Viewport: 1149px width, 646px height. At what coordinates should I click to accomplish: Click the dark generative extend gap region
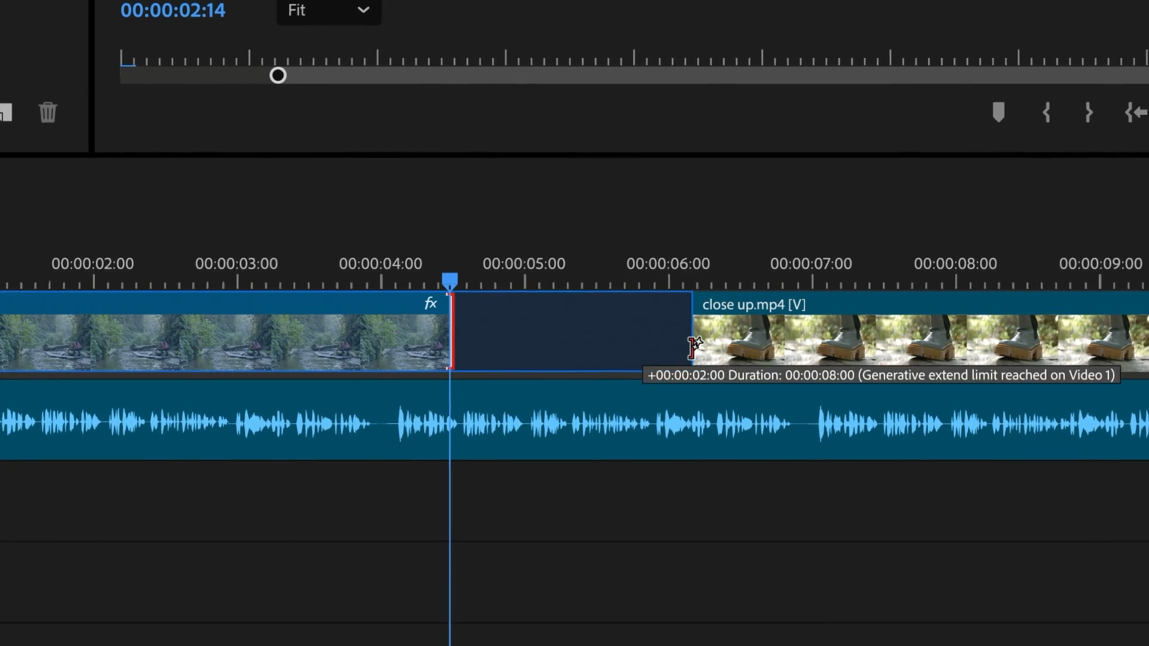572,332
